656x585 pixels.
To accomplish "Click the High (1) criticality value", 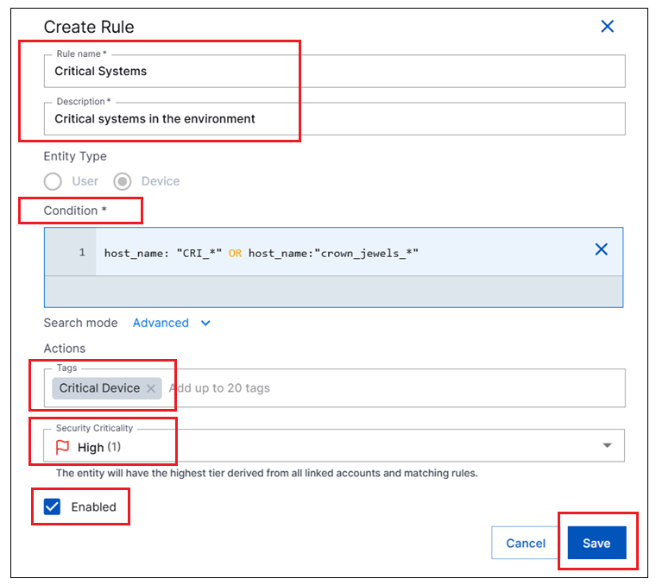I will [99, 447].
